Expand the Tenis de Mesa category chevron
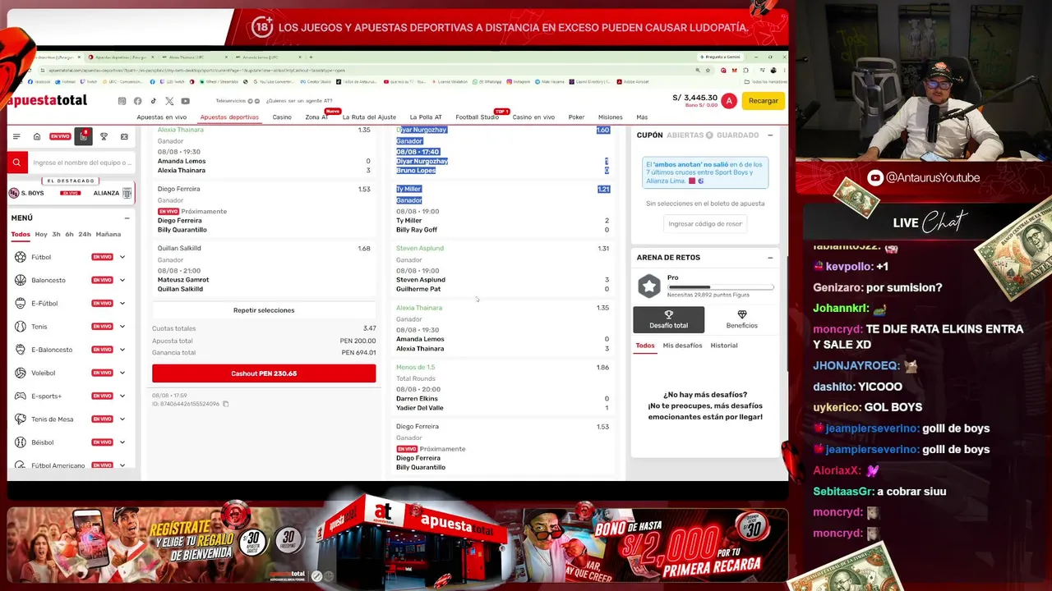Image resolution: width=1052 pixels, height=591 pixels. tap(122, 419)
